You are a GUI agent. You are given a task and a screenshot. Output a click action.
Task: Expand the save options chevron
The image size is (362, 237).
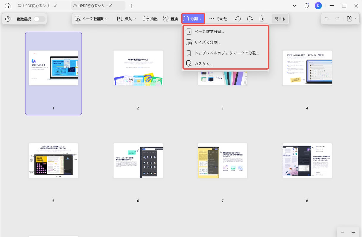click(356, 19)
